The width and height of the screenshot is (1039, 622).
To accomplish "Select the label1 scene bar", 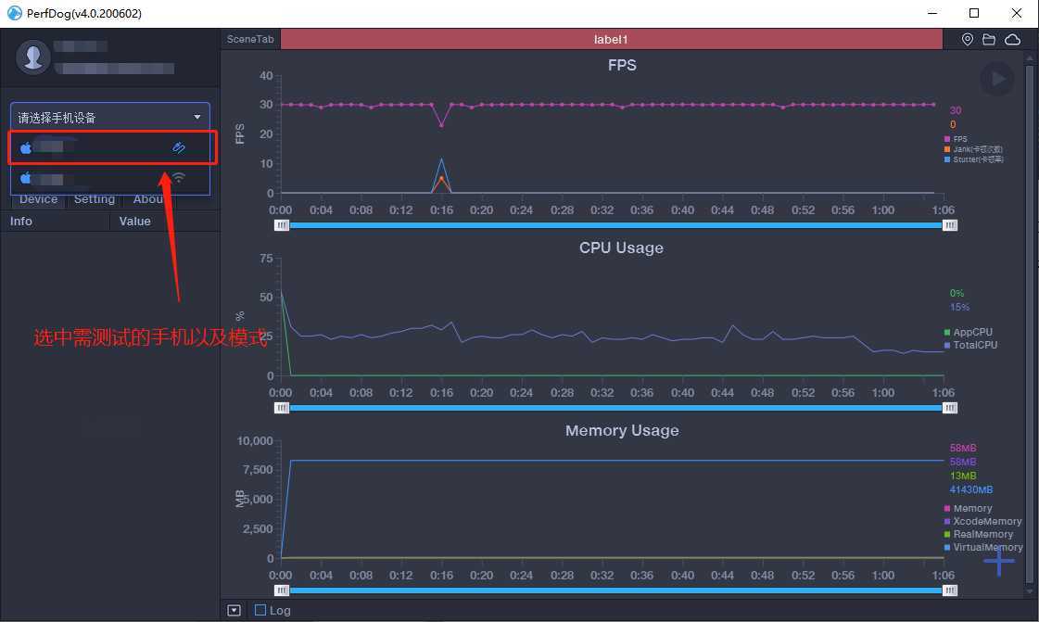I will point(611,39).
